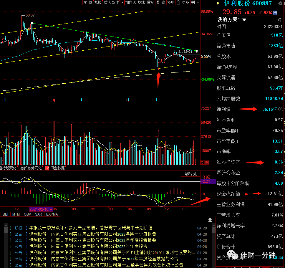
Task: Click the 窗 multi-window icon
Action: [164, 2]
